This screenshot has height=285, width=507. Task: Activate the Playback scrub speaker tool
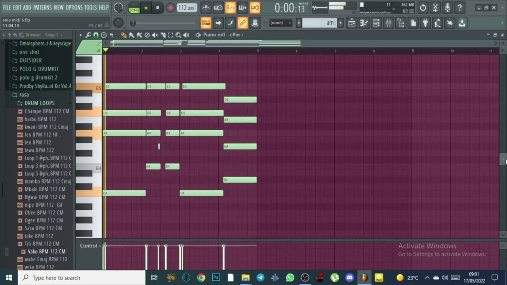coord(186,35)
